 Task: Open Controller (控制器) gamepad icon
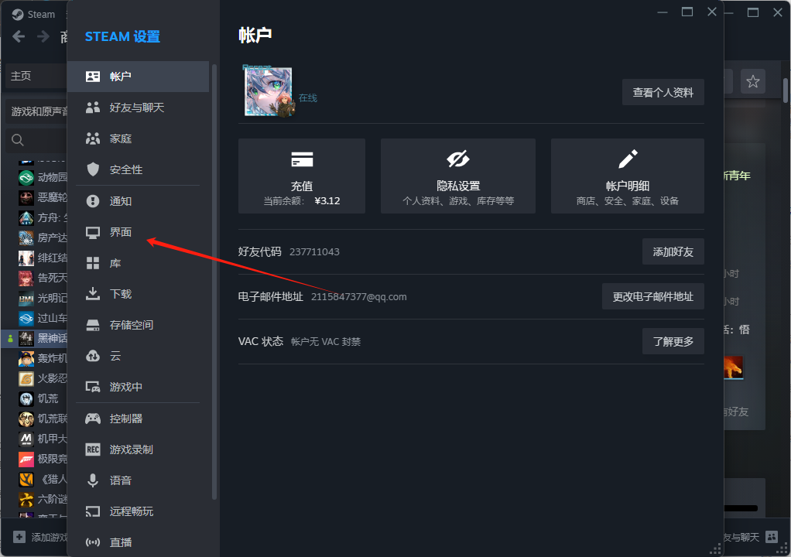[x=93, y=419]
